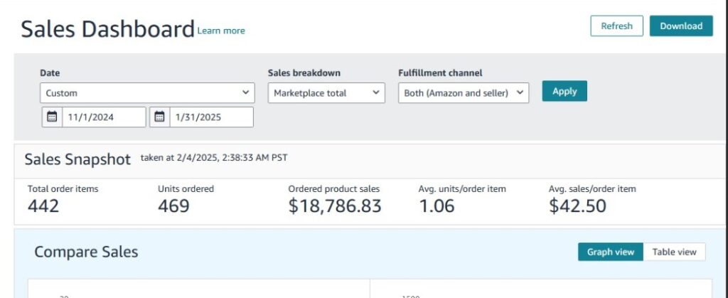Select the Units ordered value 469

pyautogui.click(x=173, y=206)
